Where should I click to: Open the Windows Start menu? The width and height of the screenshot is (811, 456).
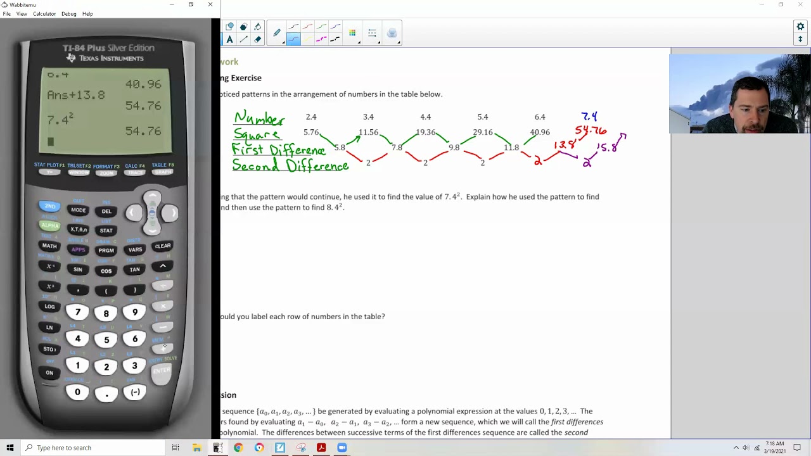[10, 448]
